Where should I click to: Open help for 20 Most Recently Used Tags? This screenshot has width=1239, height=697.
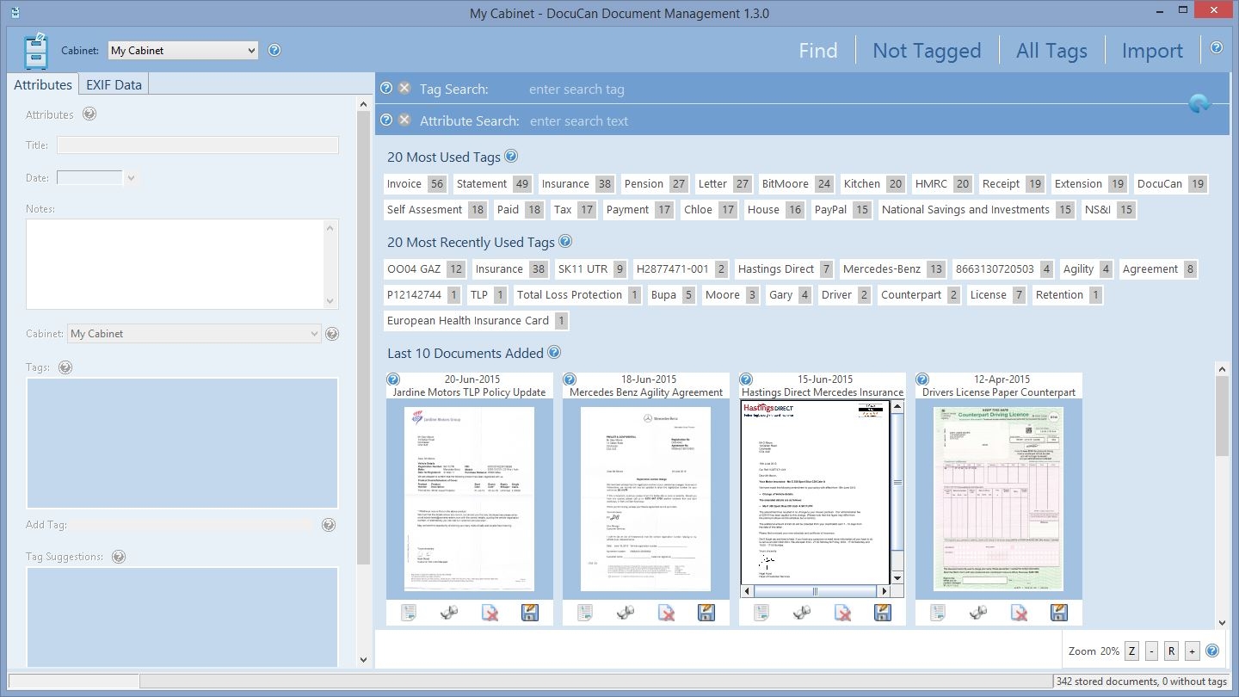click(x=565, y=242)
